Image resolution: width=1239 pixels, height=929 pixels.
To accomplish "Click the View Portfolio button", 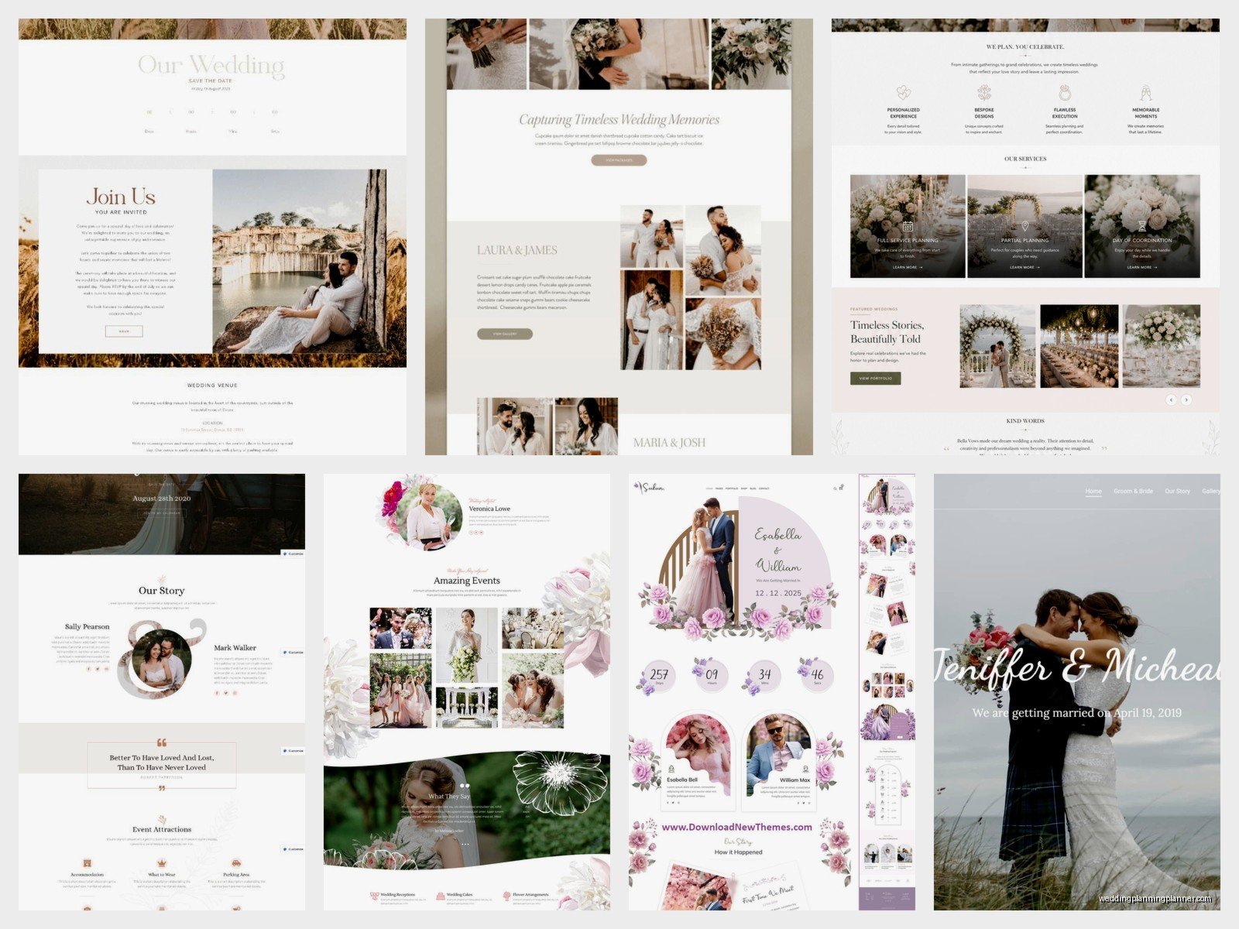I will click(876, 379).
